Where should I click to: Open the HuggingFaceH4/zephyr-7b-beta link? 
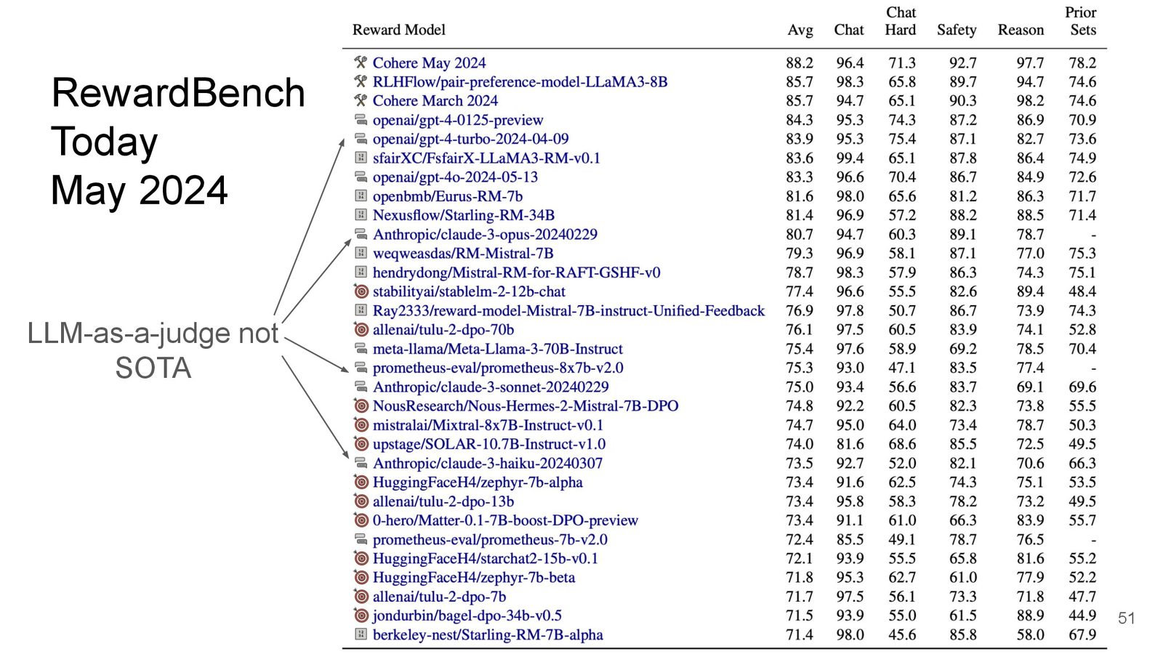click(473, 578)
